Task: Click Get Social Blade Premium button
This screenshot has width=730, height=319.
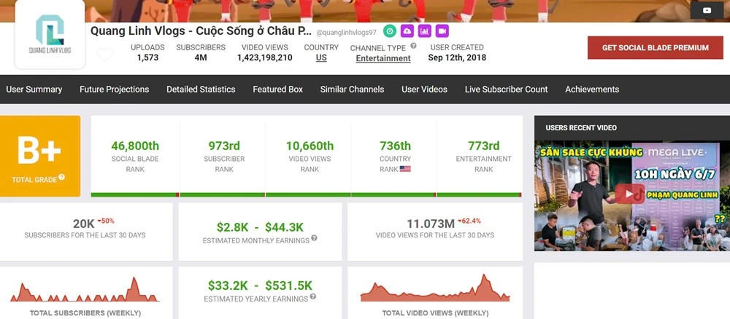Action: pos(656,48)
